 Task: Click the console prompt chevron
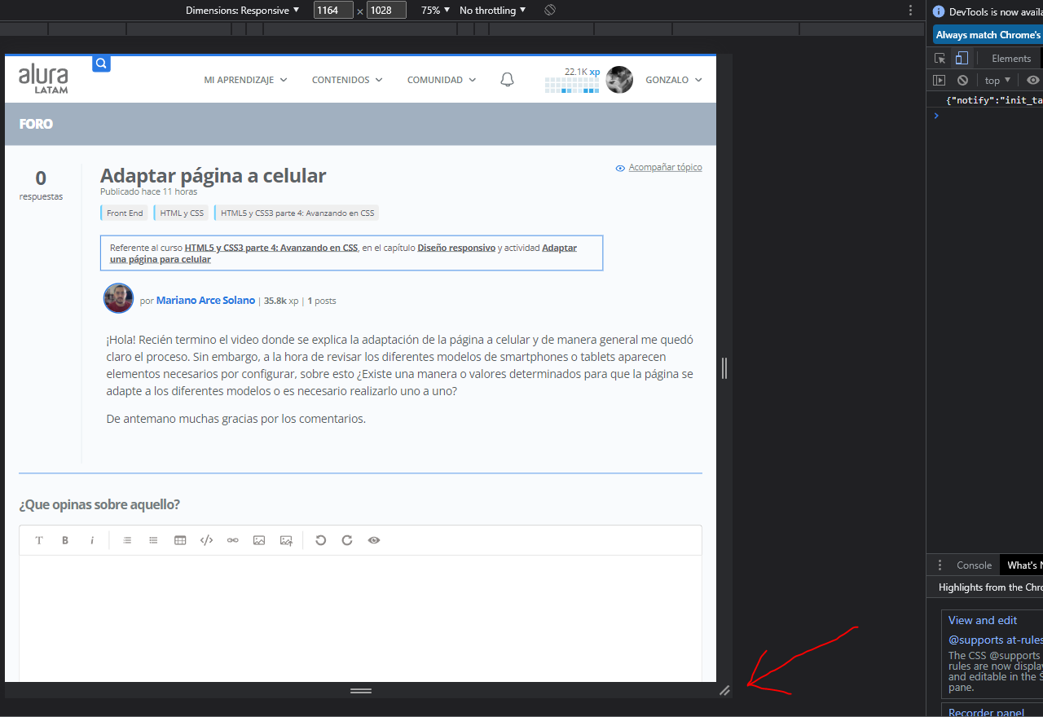click(936, 116)
